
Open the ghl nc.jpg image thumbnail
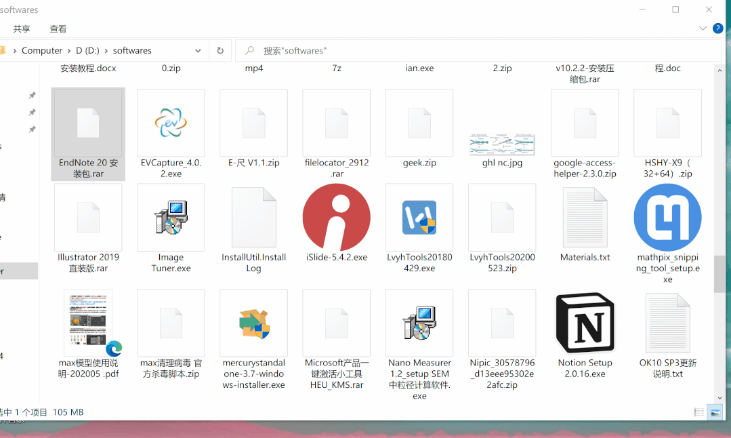(x=502, y=144)
